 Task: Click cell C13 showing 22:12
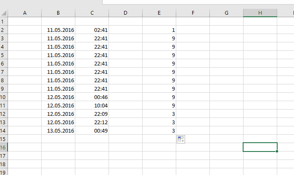tap(92, 122)
